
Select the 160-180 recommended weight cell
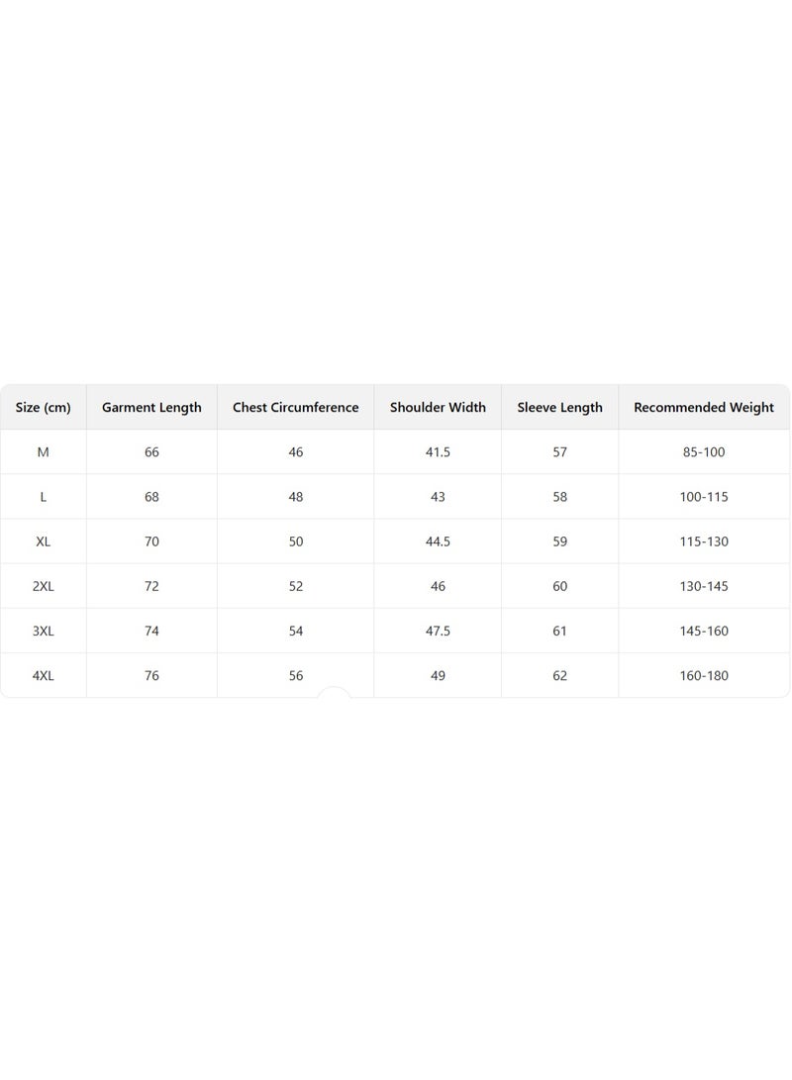pos(704,675)
